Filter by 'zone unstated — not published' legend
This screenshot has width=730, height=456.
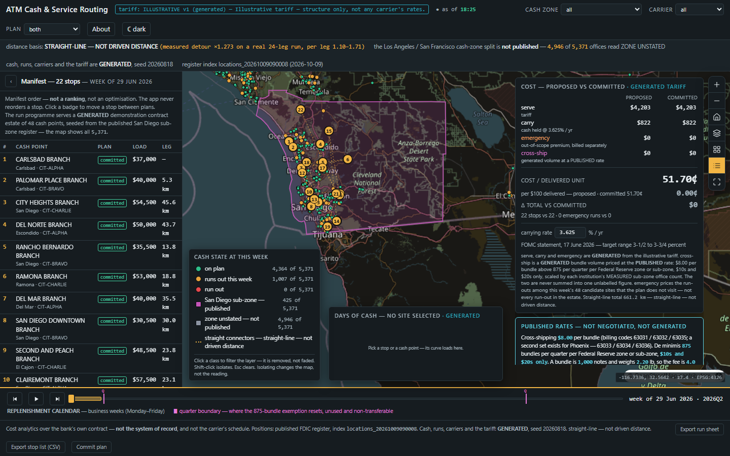pyautogui.click(x=254, y=323)
